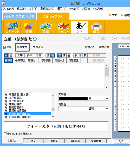Click the black 文字色 color swatch
This screenshot has width=130, height=146.
[x=73, y=98]
